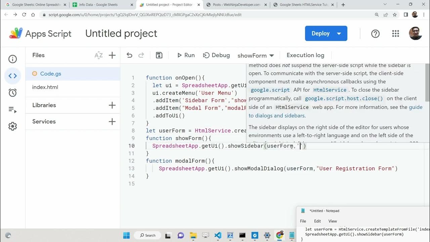Open the Help question mark icon

point(375,34)
